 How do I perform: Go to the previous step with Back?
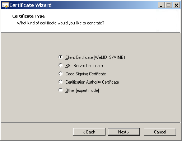click(89, 132)
